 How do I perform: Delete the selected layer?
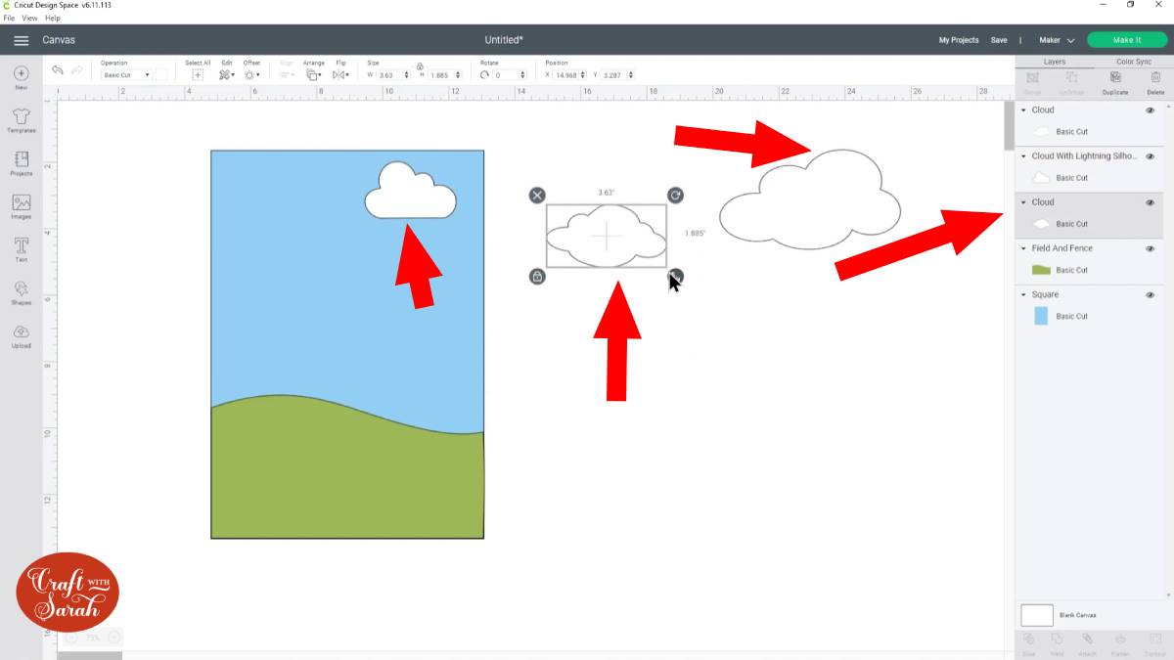[1156, 85]
